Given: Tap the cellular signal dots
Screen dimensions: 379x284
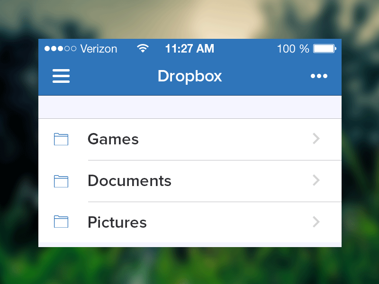Looking at the screenshot, I should tap(60, 48).
